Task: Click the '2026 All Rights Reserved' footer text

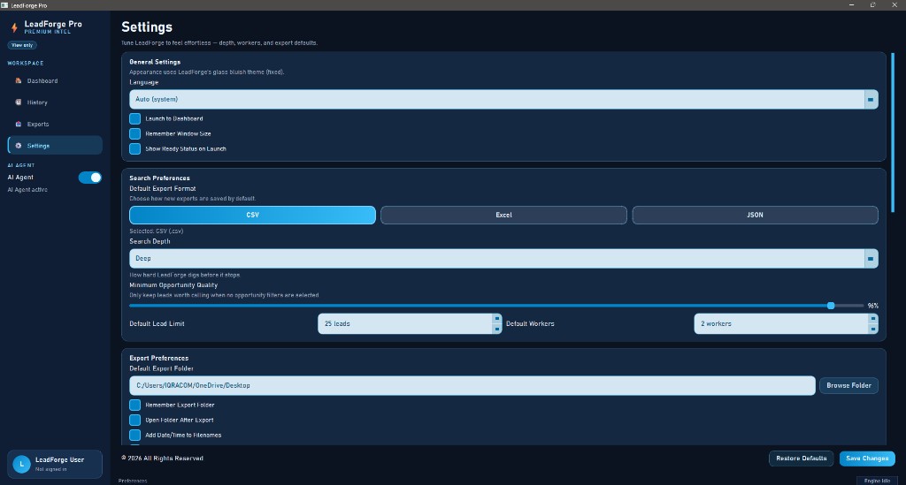Action: [163, 458]
